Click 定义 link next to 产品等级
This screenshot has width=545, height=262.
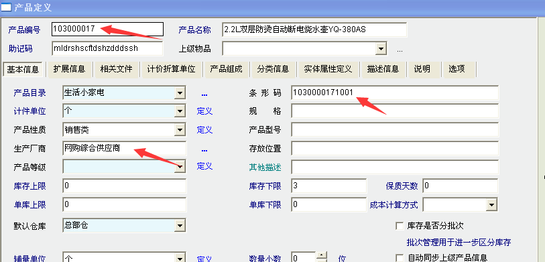(204, 166)
